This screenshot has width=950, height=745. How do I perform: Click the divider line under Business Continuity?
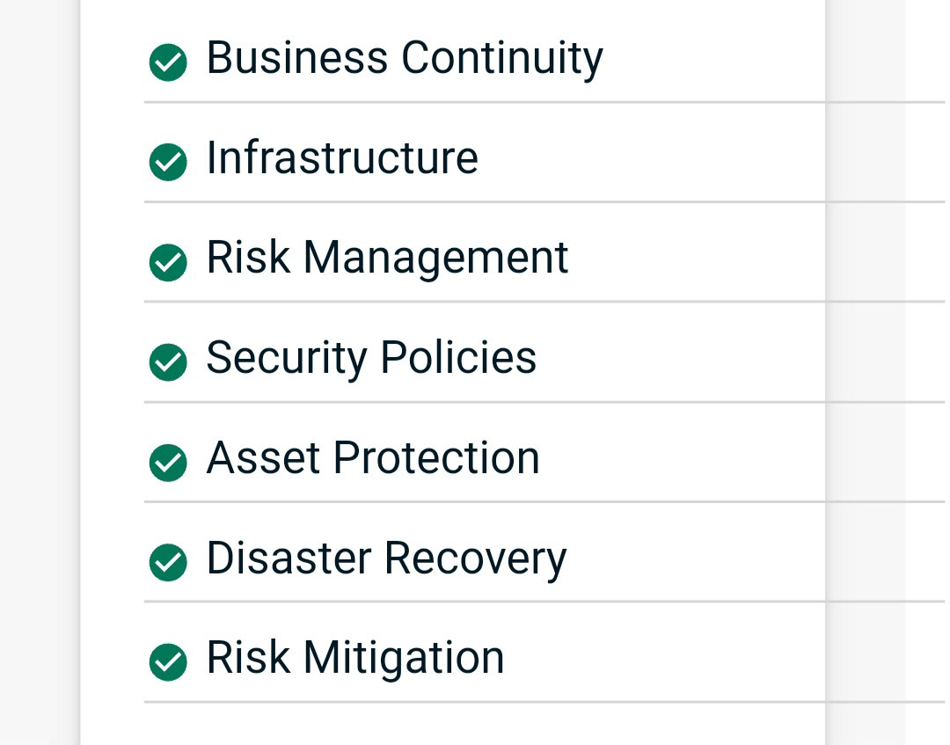click(484, 102)
